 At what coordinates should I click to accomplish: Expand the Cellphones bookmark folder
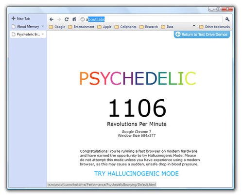pos(125,27)
